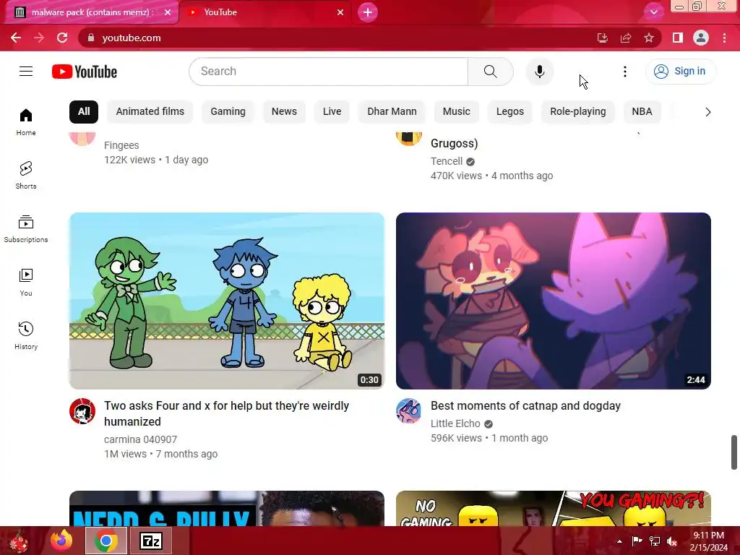Go to Home in the sidebar
This screenshot has height=555, width=740.
pyautogui.click(x=26, y=122)
